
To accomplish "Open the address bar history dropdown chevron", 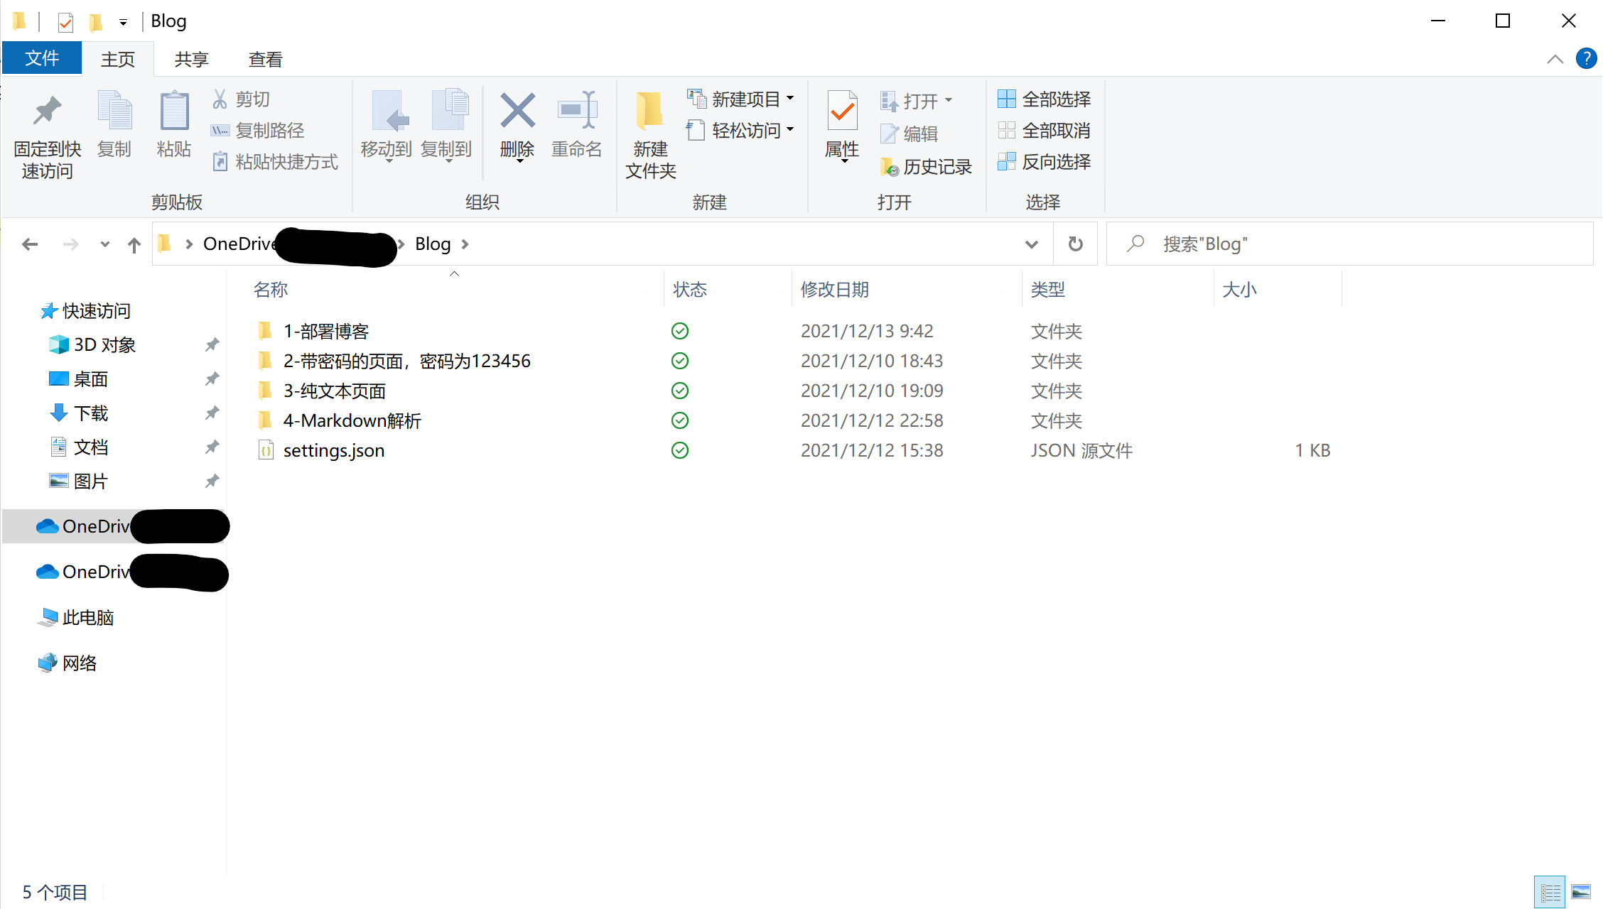I will pyautogui.click(x=1031, y=244).
